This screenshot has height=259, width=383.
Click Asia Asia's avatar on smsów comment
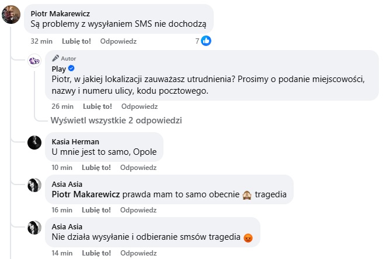tap(34, 228)
